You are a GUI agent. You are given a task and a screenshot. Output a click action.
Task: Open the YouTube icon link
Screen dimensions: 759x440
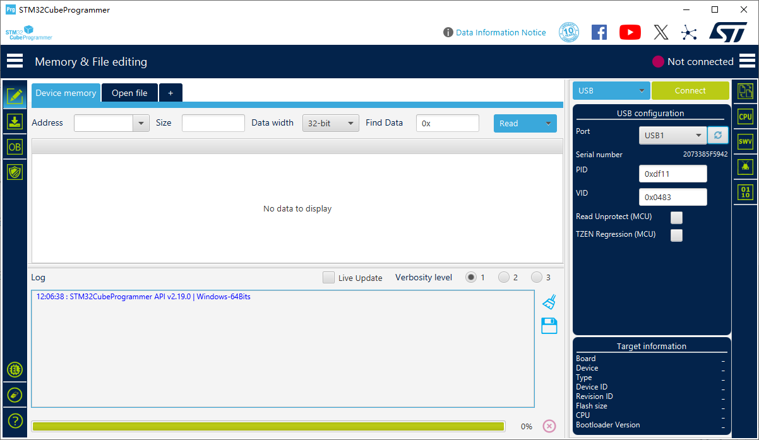[x=630, y=32]
